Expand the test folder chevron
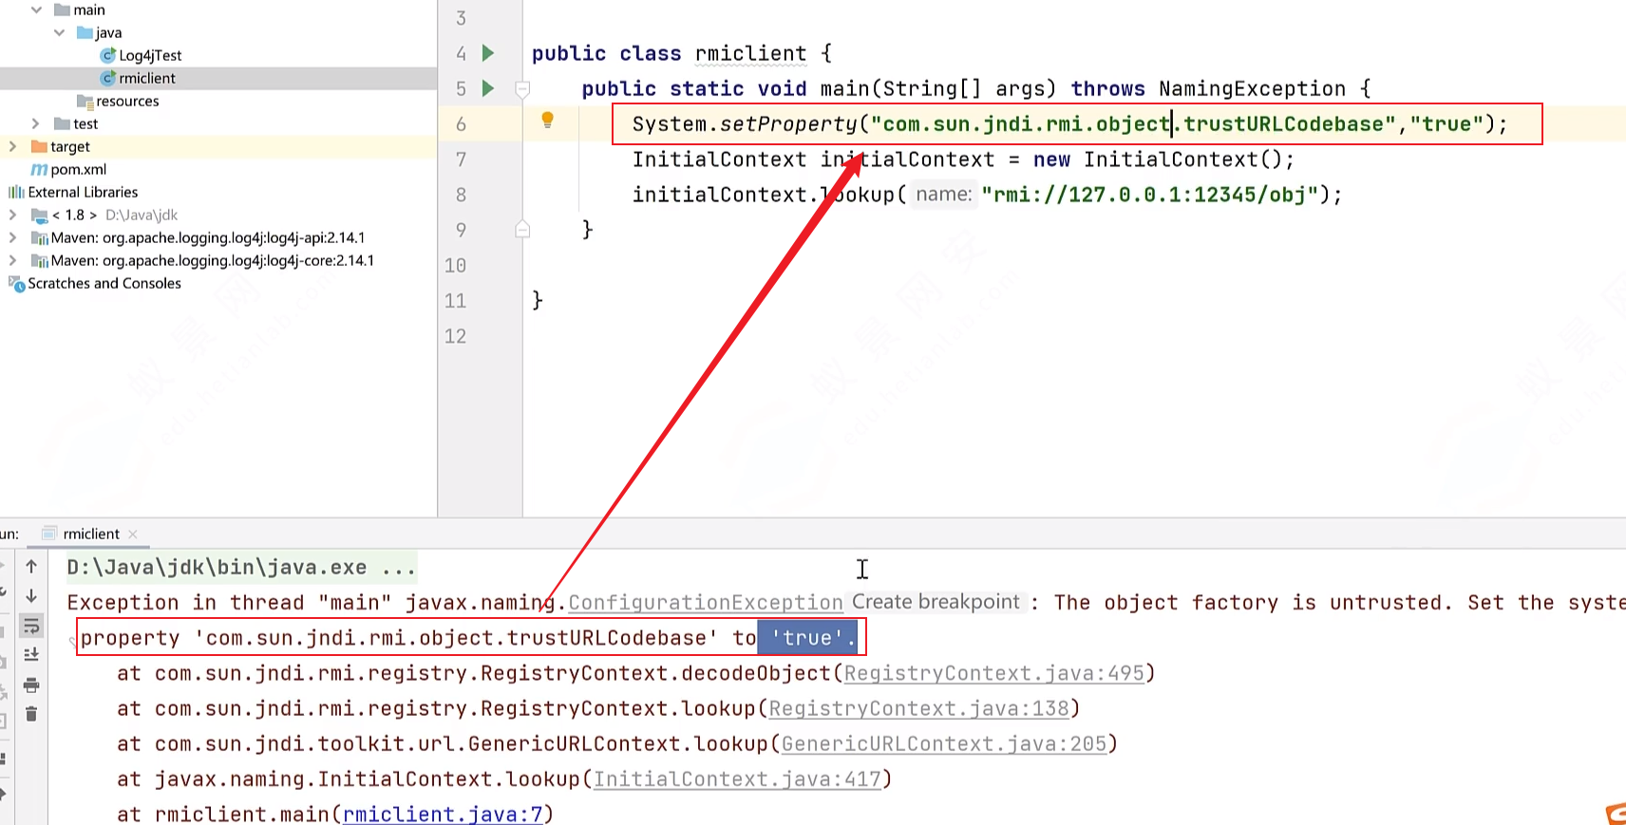This screenshot has width=1626, height=825. 36,123
